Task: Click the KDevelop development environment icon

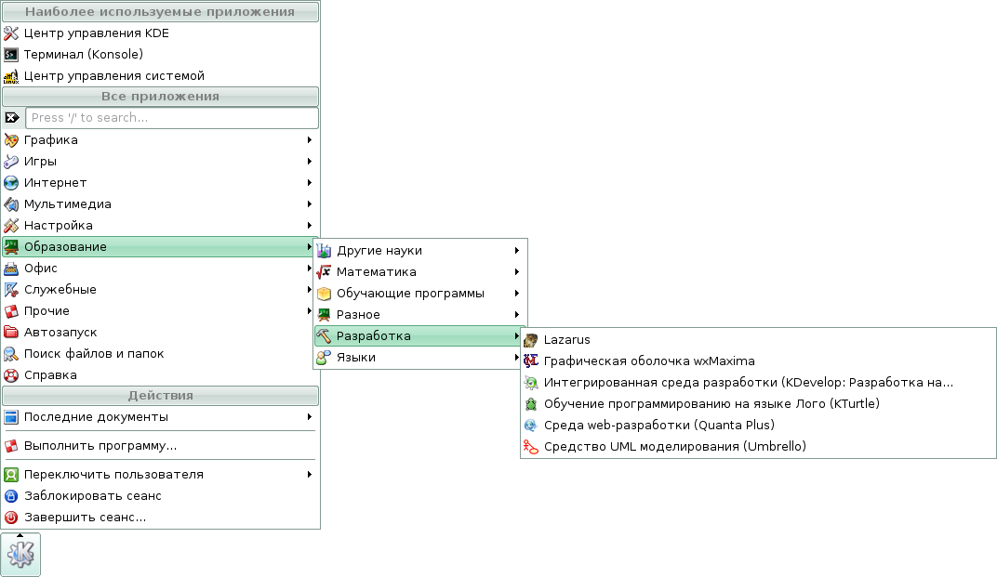Action: tap(531, 383)
